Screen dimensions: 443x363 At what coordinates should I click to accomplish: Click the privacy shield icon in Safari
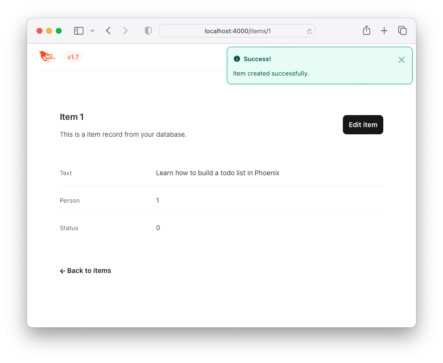click(x=148, y=30)
